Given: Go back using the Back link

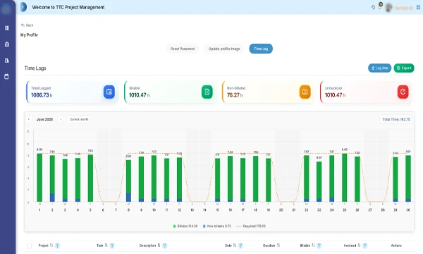Looking at the screenshot, I should pyautogui.click(x=27, y=25).
